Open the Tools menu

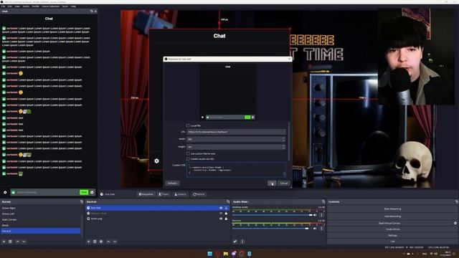tap(65, 6)
